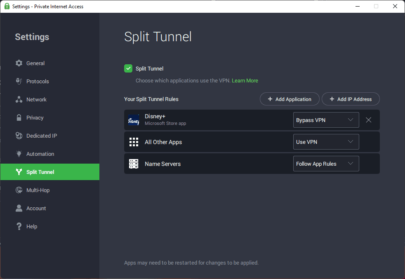Screen dimensions: 405x279
Task: Open the Account settings tab
Action: point(36,208)
